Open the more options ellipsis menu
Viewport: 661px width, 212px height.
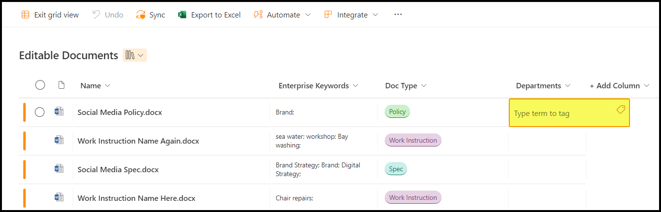click(x=398, y=15)
